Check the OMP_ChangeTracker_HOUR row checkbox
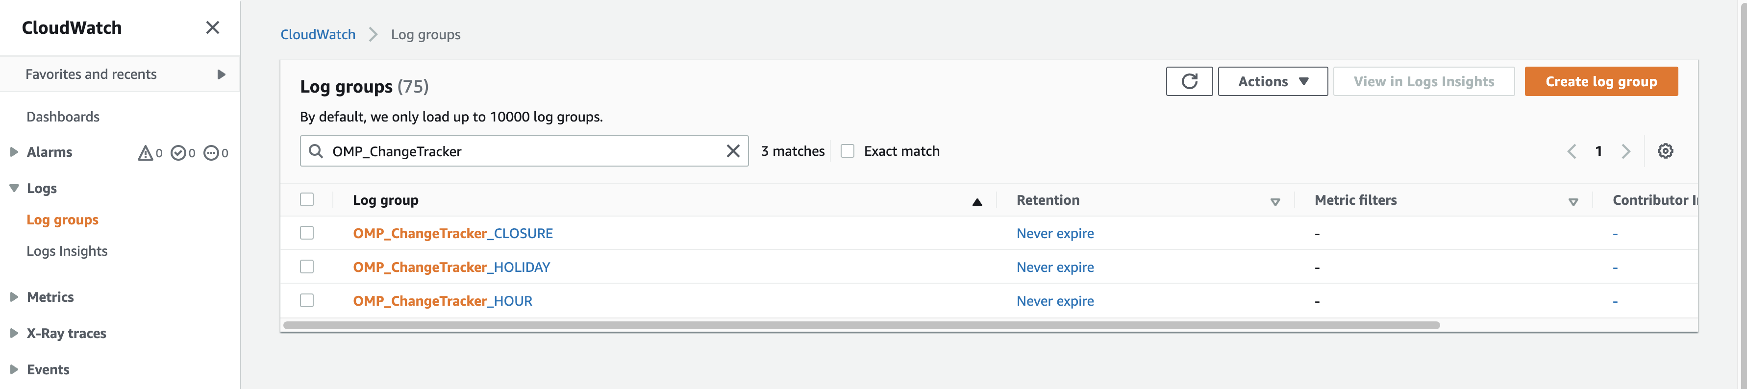The image size is (1747, 389). coord(307,300)
